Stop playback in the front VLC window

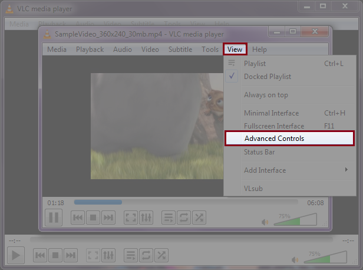click(93, 218)
